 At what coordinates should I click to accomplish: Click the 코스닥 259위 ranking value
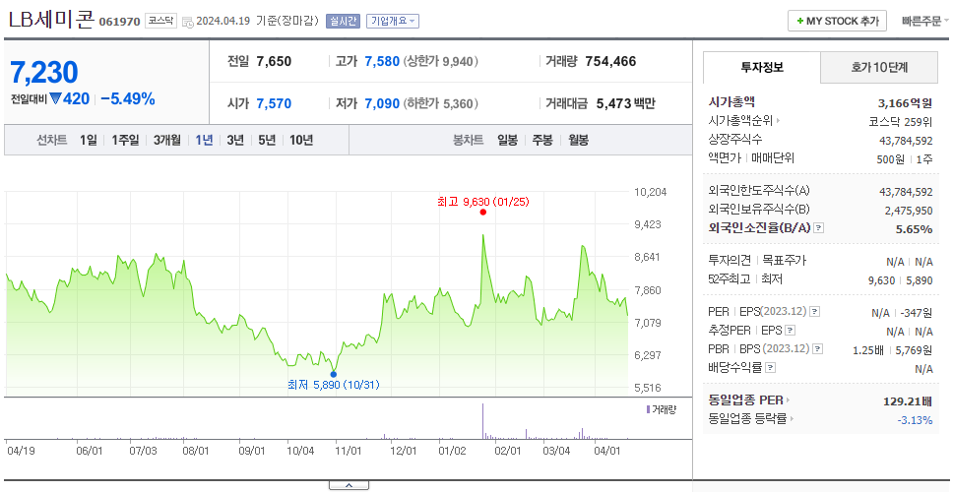tap(901, 121)
